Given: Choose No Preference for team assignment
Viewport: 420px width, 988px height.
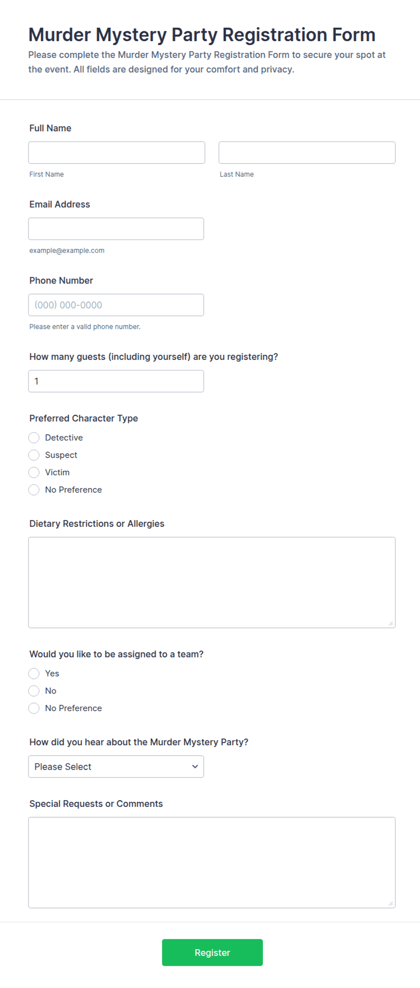Looking at the screenshot, I should tap(34, 708).
